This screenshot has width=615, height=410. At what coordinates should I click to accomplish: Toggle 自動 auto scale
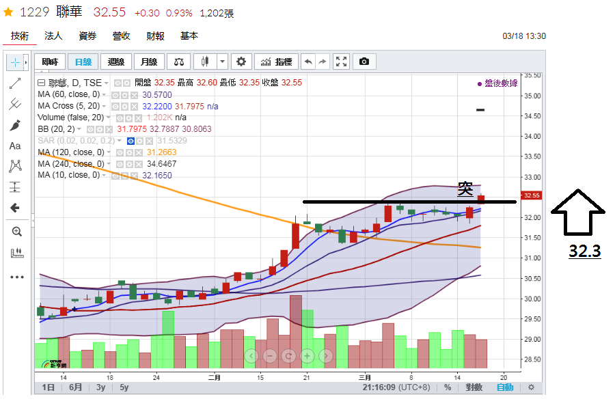pos(505,387)
